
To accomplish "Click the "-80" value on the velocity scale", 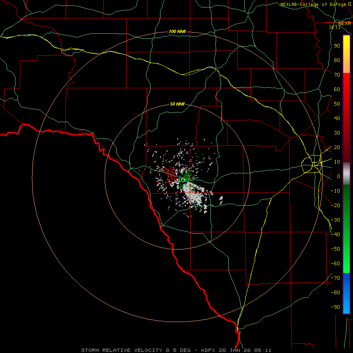I will [x=335, y=293].
